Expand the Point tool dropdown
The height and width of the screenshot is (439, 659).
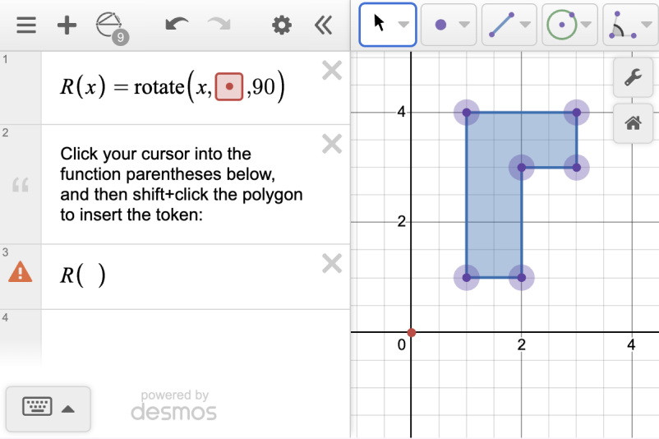coord(465,25)
